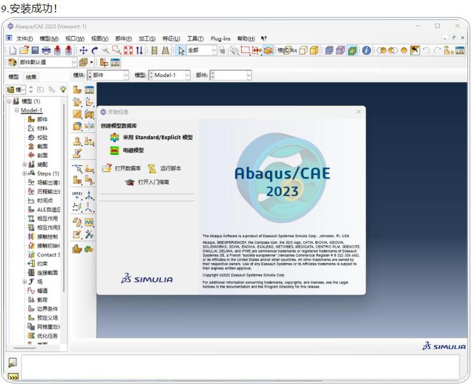The width and height of the screenshot is (473, 384).
Task: Open the 帮助(H) menu
Action: pos(246,39)
